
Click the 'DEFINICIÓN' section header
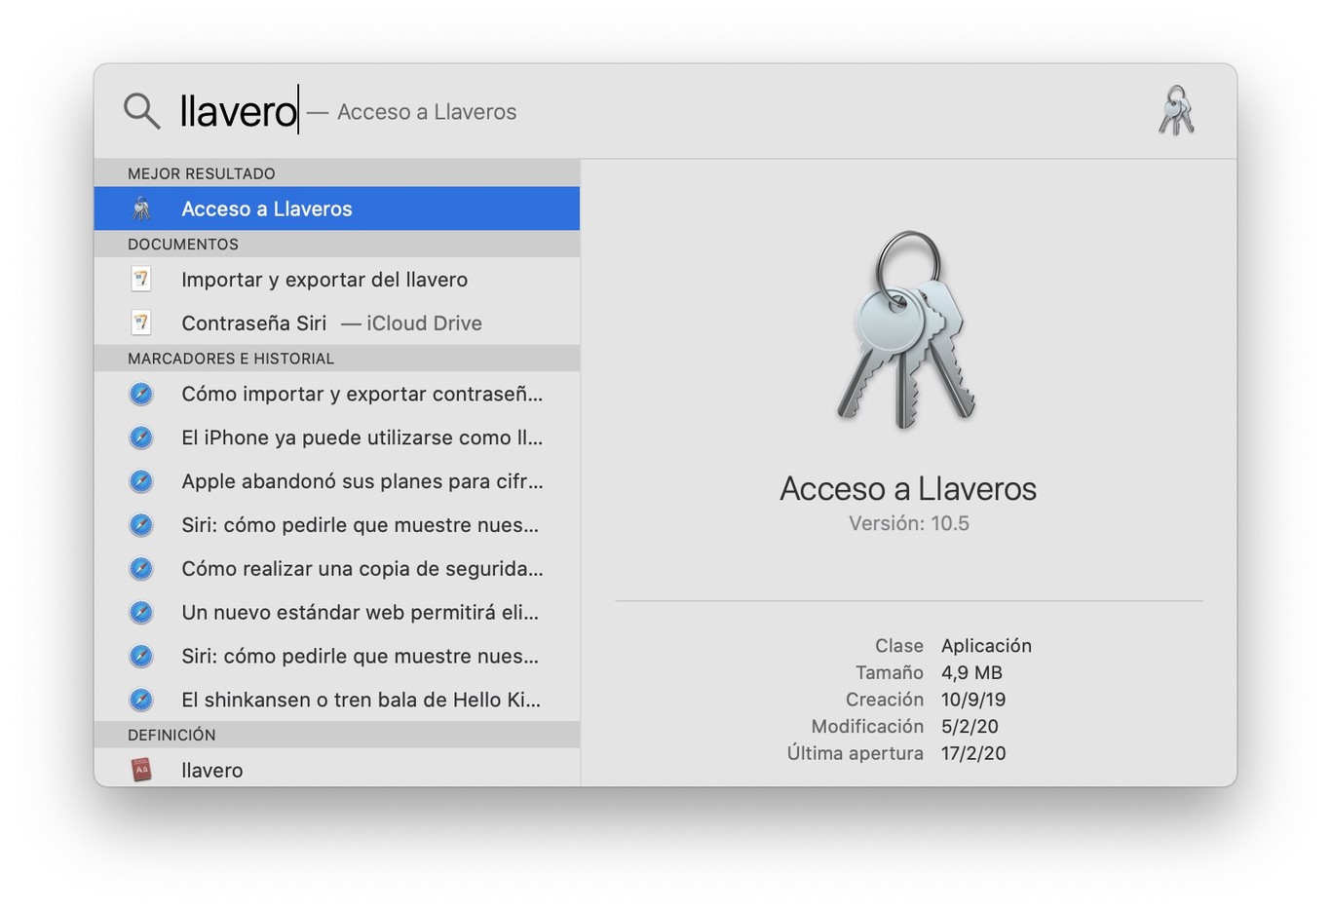pyautogui.click(x=171, y=735)
